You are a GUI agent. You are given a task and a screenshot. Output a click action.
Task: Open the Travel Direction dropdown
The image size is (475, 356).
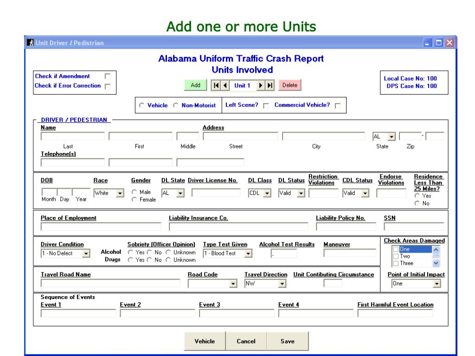[282, 284]
